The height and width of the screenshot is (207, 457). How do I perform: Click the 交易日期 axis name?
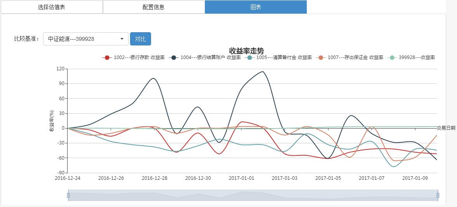coord(446,128)
